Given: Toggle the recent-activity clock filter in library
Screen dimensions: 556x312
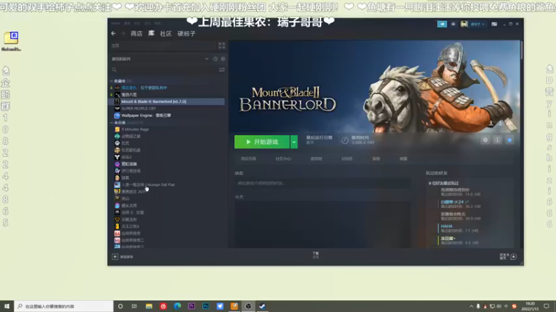Looking at the screenshot, I should click(x=215, y=59).
